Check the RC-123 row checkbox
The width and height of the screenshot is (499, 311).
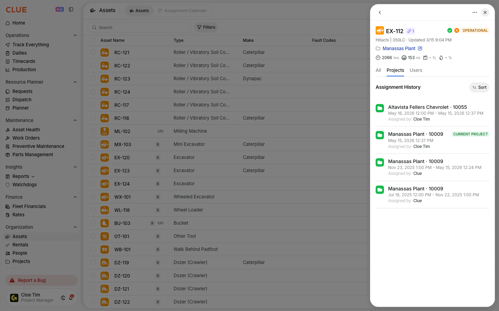[93, 78]
